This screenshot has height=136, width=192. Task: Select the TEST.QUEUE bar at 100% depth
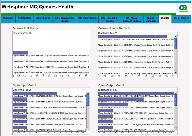tap(132, 37)
